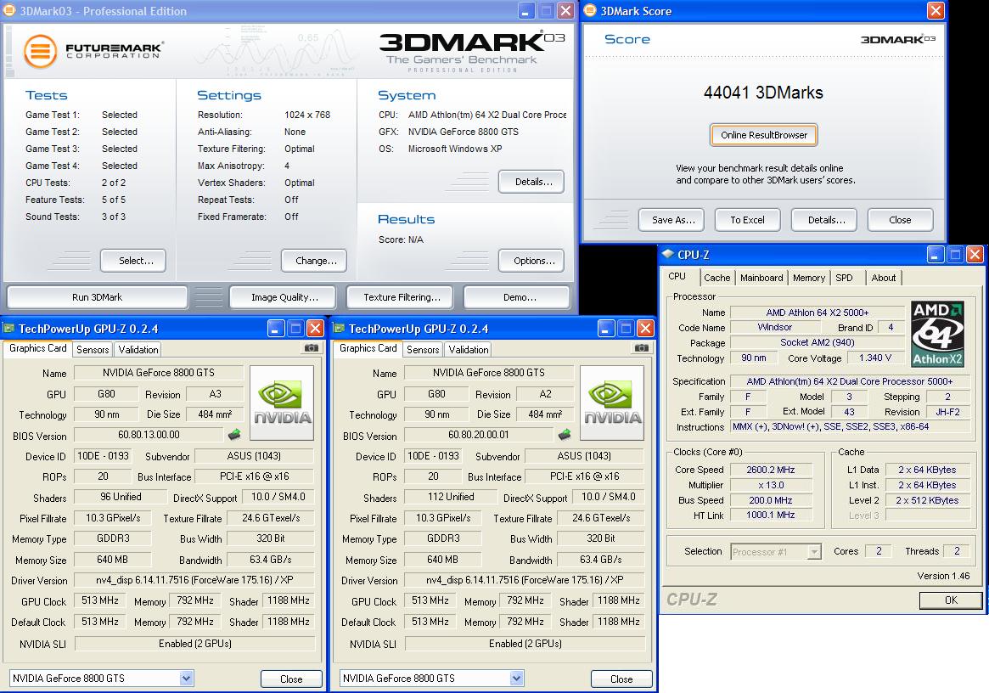The width and height of the screenshot is (989, 693).
Task: Click the Multiplier x 13.0 value
Action: pos(771,485)
